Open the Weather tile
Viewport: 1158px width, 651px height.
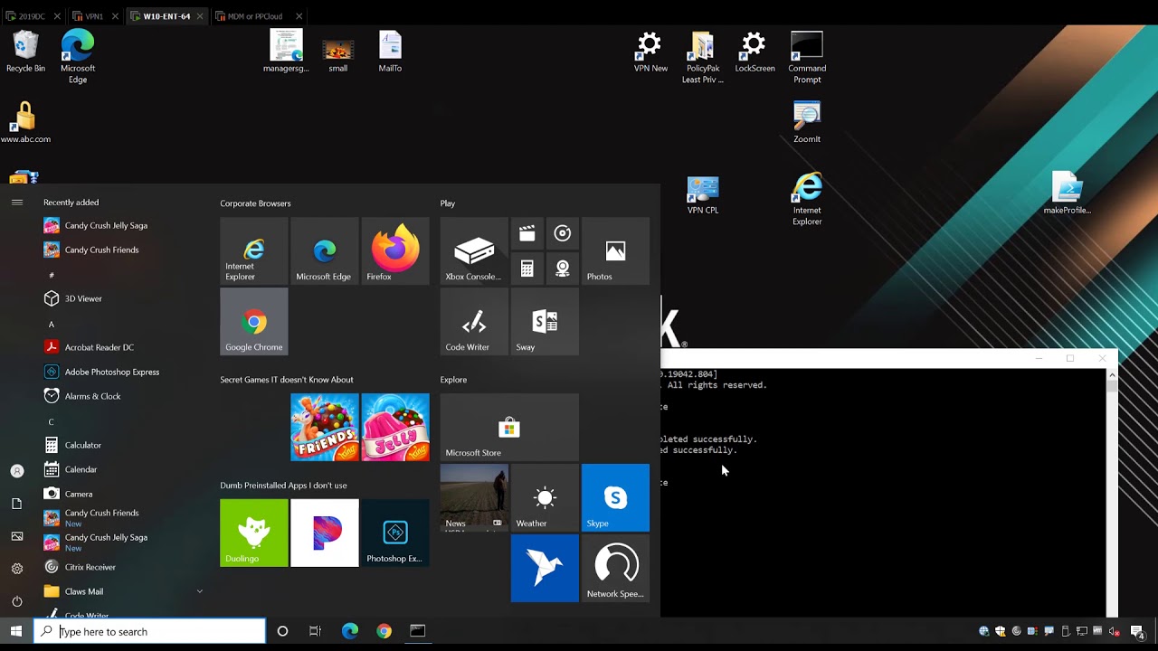click(545, 497)
